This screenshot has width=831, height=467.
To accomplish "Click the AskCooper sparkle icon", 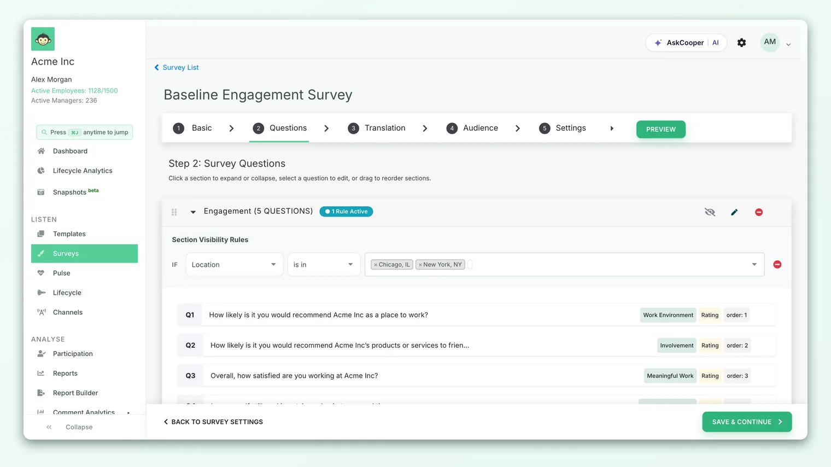I will (x=658, y=43).
